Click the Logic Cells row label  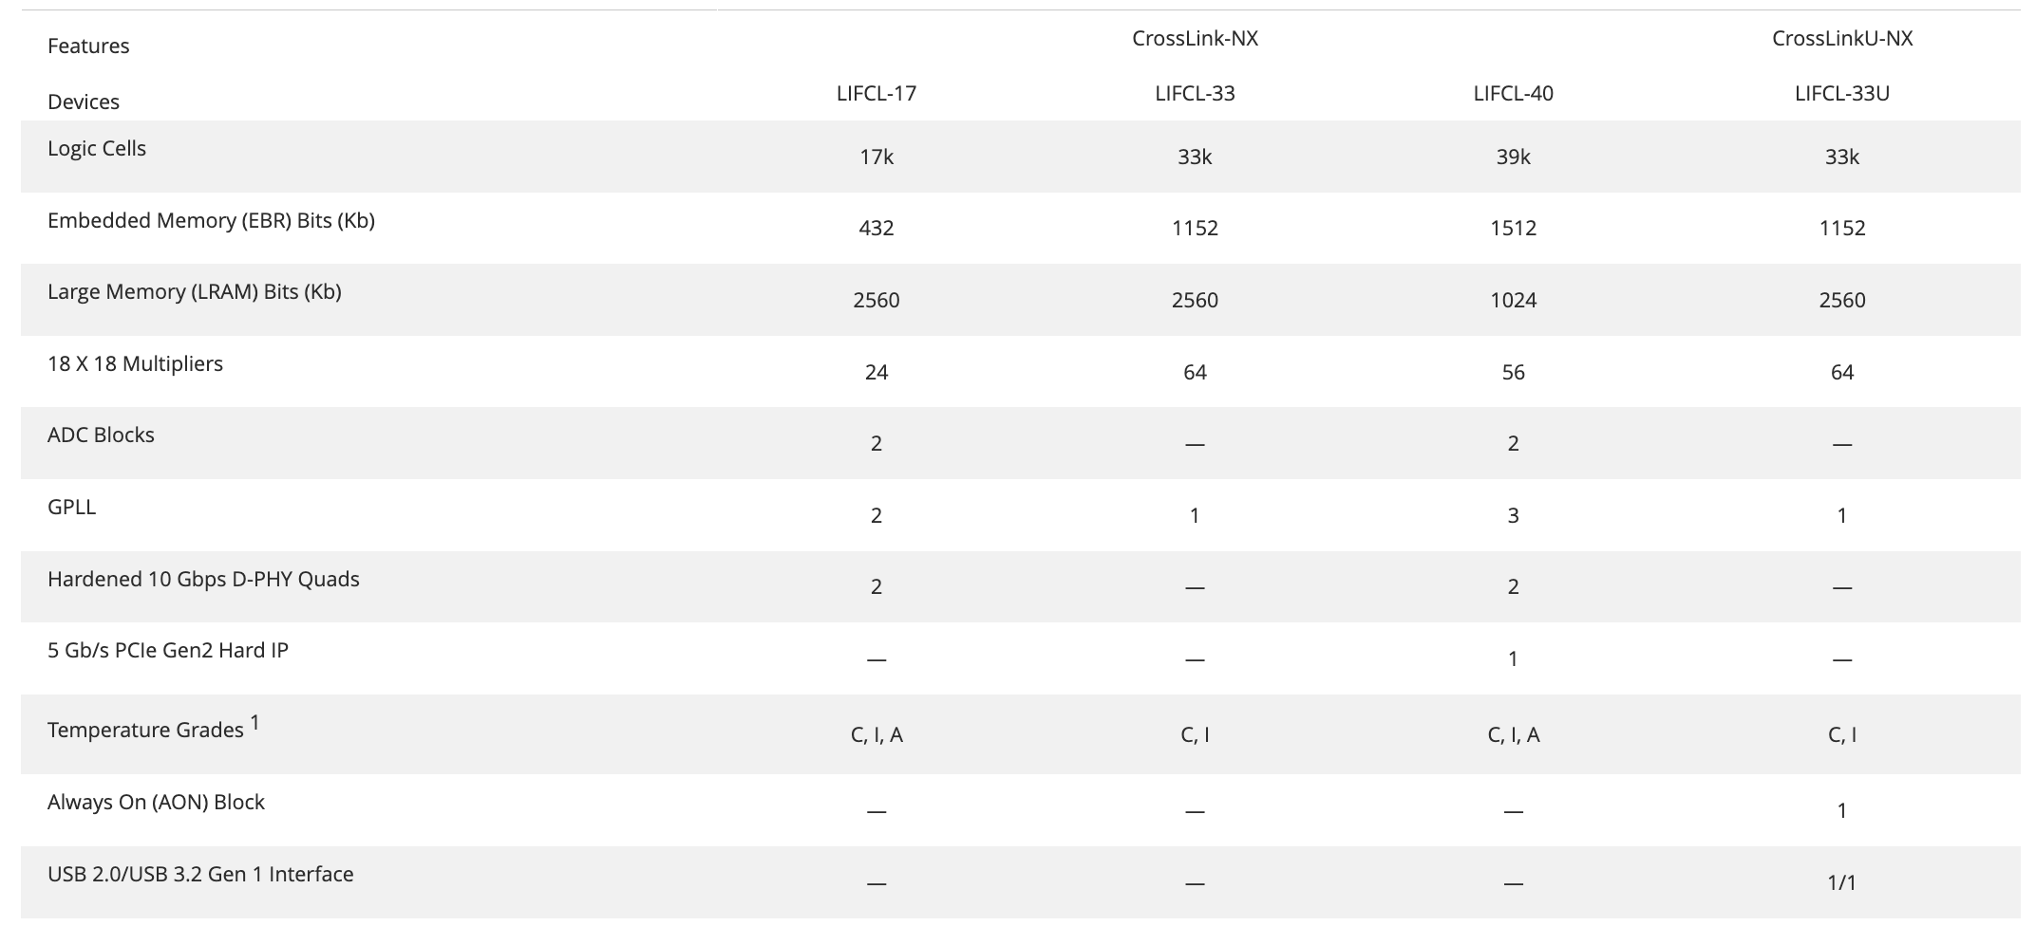(97, 148)
